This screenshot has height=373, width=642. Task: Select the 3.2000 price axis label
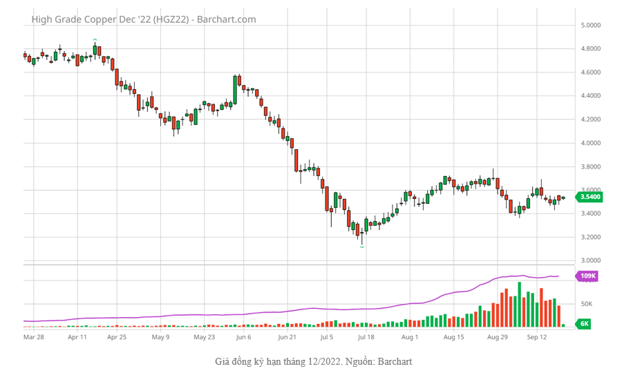pyautogui.click(x=590, y=238)
